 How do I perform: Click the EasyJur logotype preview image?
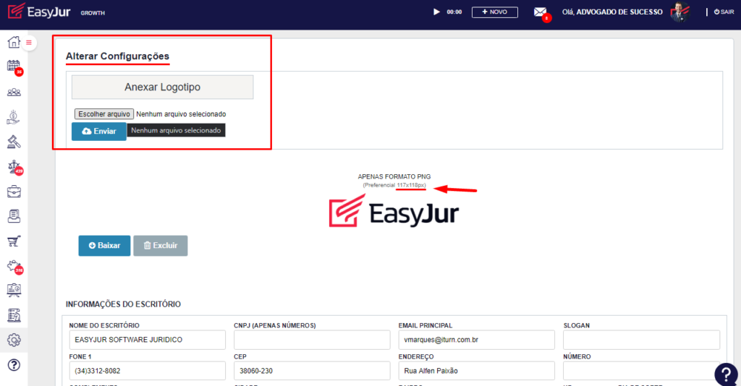pos(394,211)
